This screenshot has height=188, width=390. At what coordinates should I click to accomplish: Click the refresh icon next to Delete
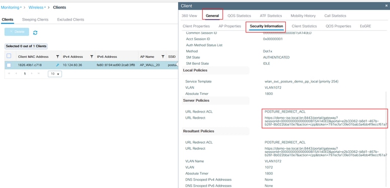[x=35, y=33]
